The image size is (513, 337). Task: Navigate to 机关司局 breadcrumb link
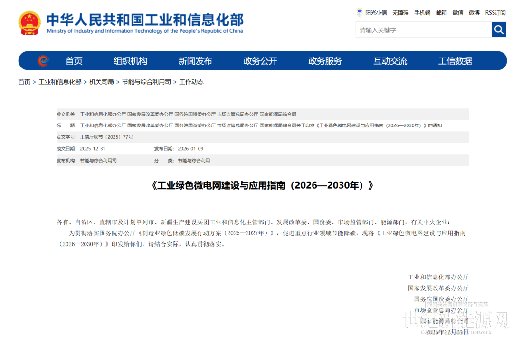pos(102,82)
